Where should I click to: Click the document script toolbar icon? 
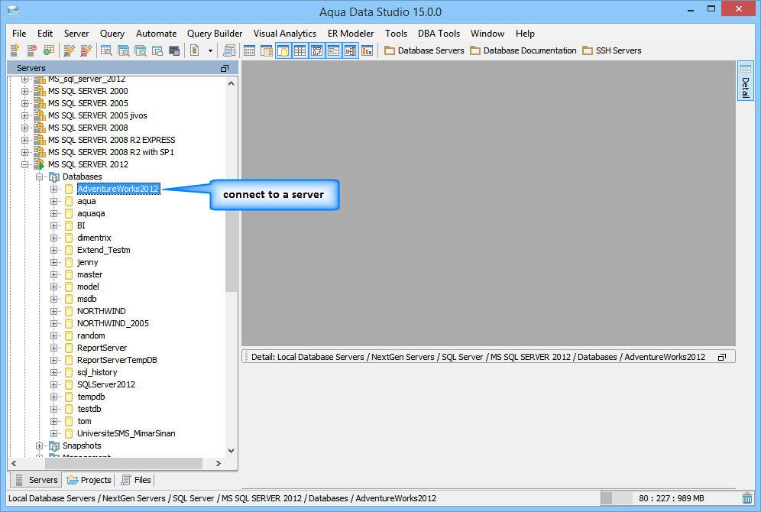click(195, 50)
